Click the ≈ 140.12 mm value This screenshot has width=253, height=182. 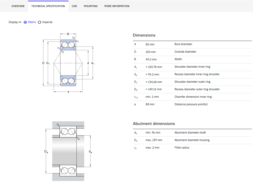pos(154,89)
